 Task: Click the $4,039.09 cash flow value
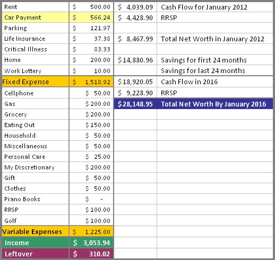(135, 7)
